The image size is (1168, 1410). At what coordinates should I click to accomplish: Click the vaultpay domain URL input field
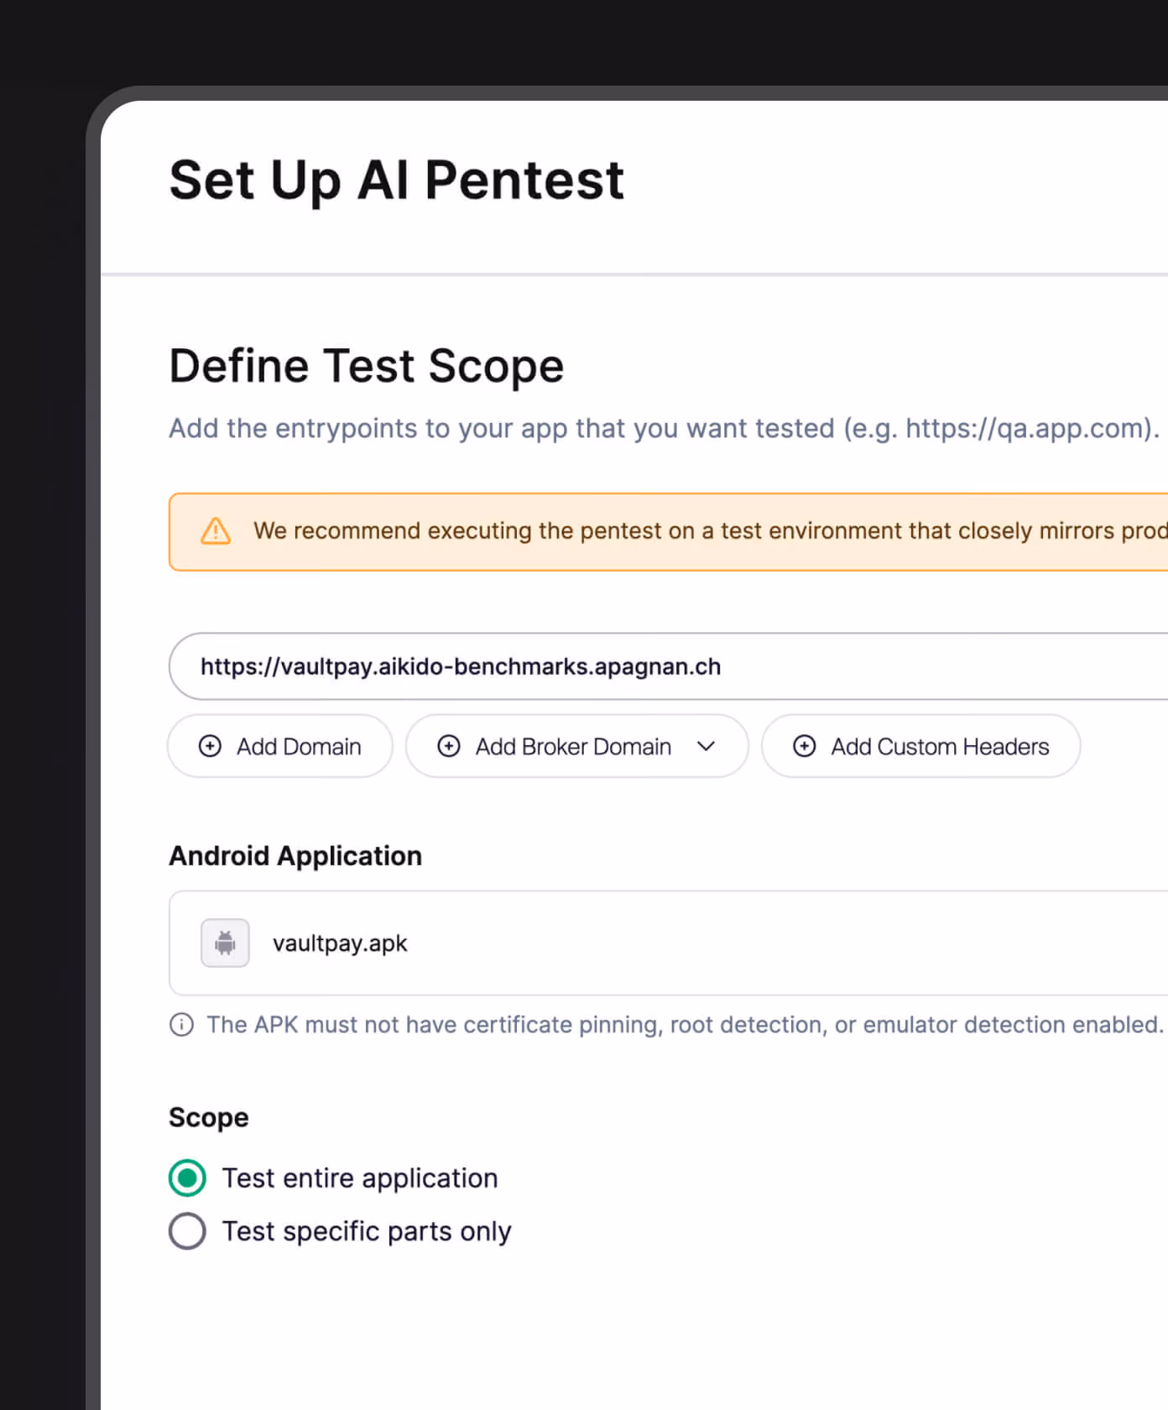click(668, 666)
